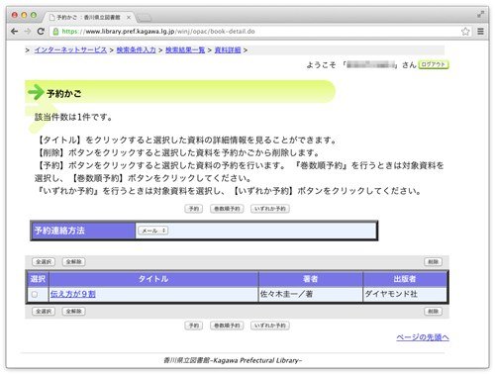This screenshot has width=495, height=374.
Task: Click the 予約かご page heading
Action: [x=63, y=93]
